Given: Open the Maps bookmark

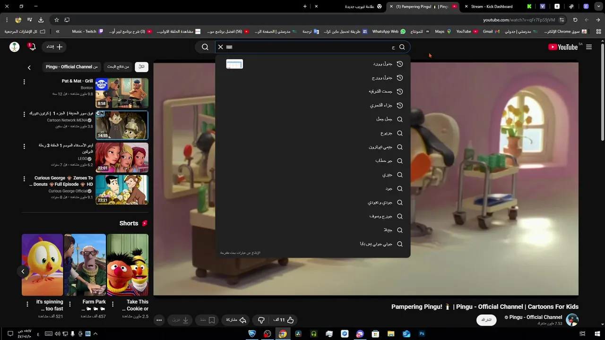Looking at the screenshot, I should click(443, 32).
